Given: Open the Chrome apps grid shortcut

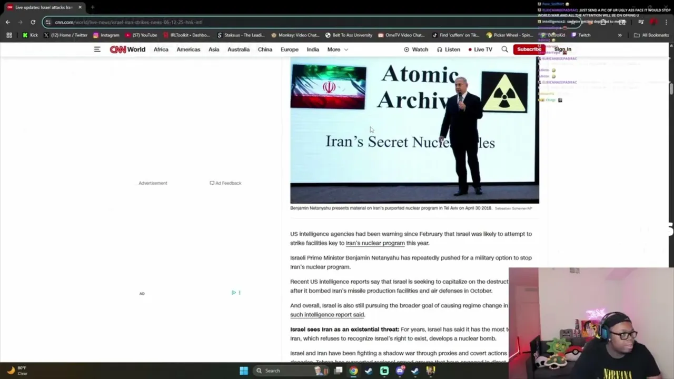Looking at the screenshot, I should pos(9,35).
